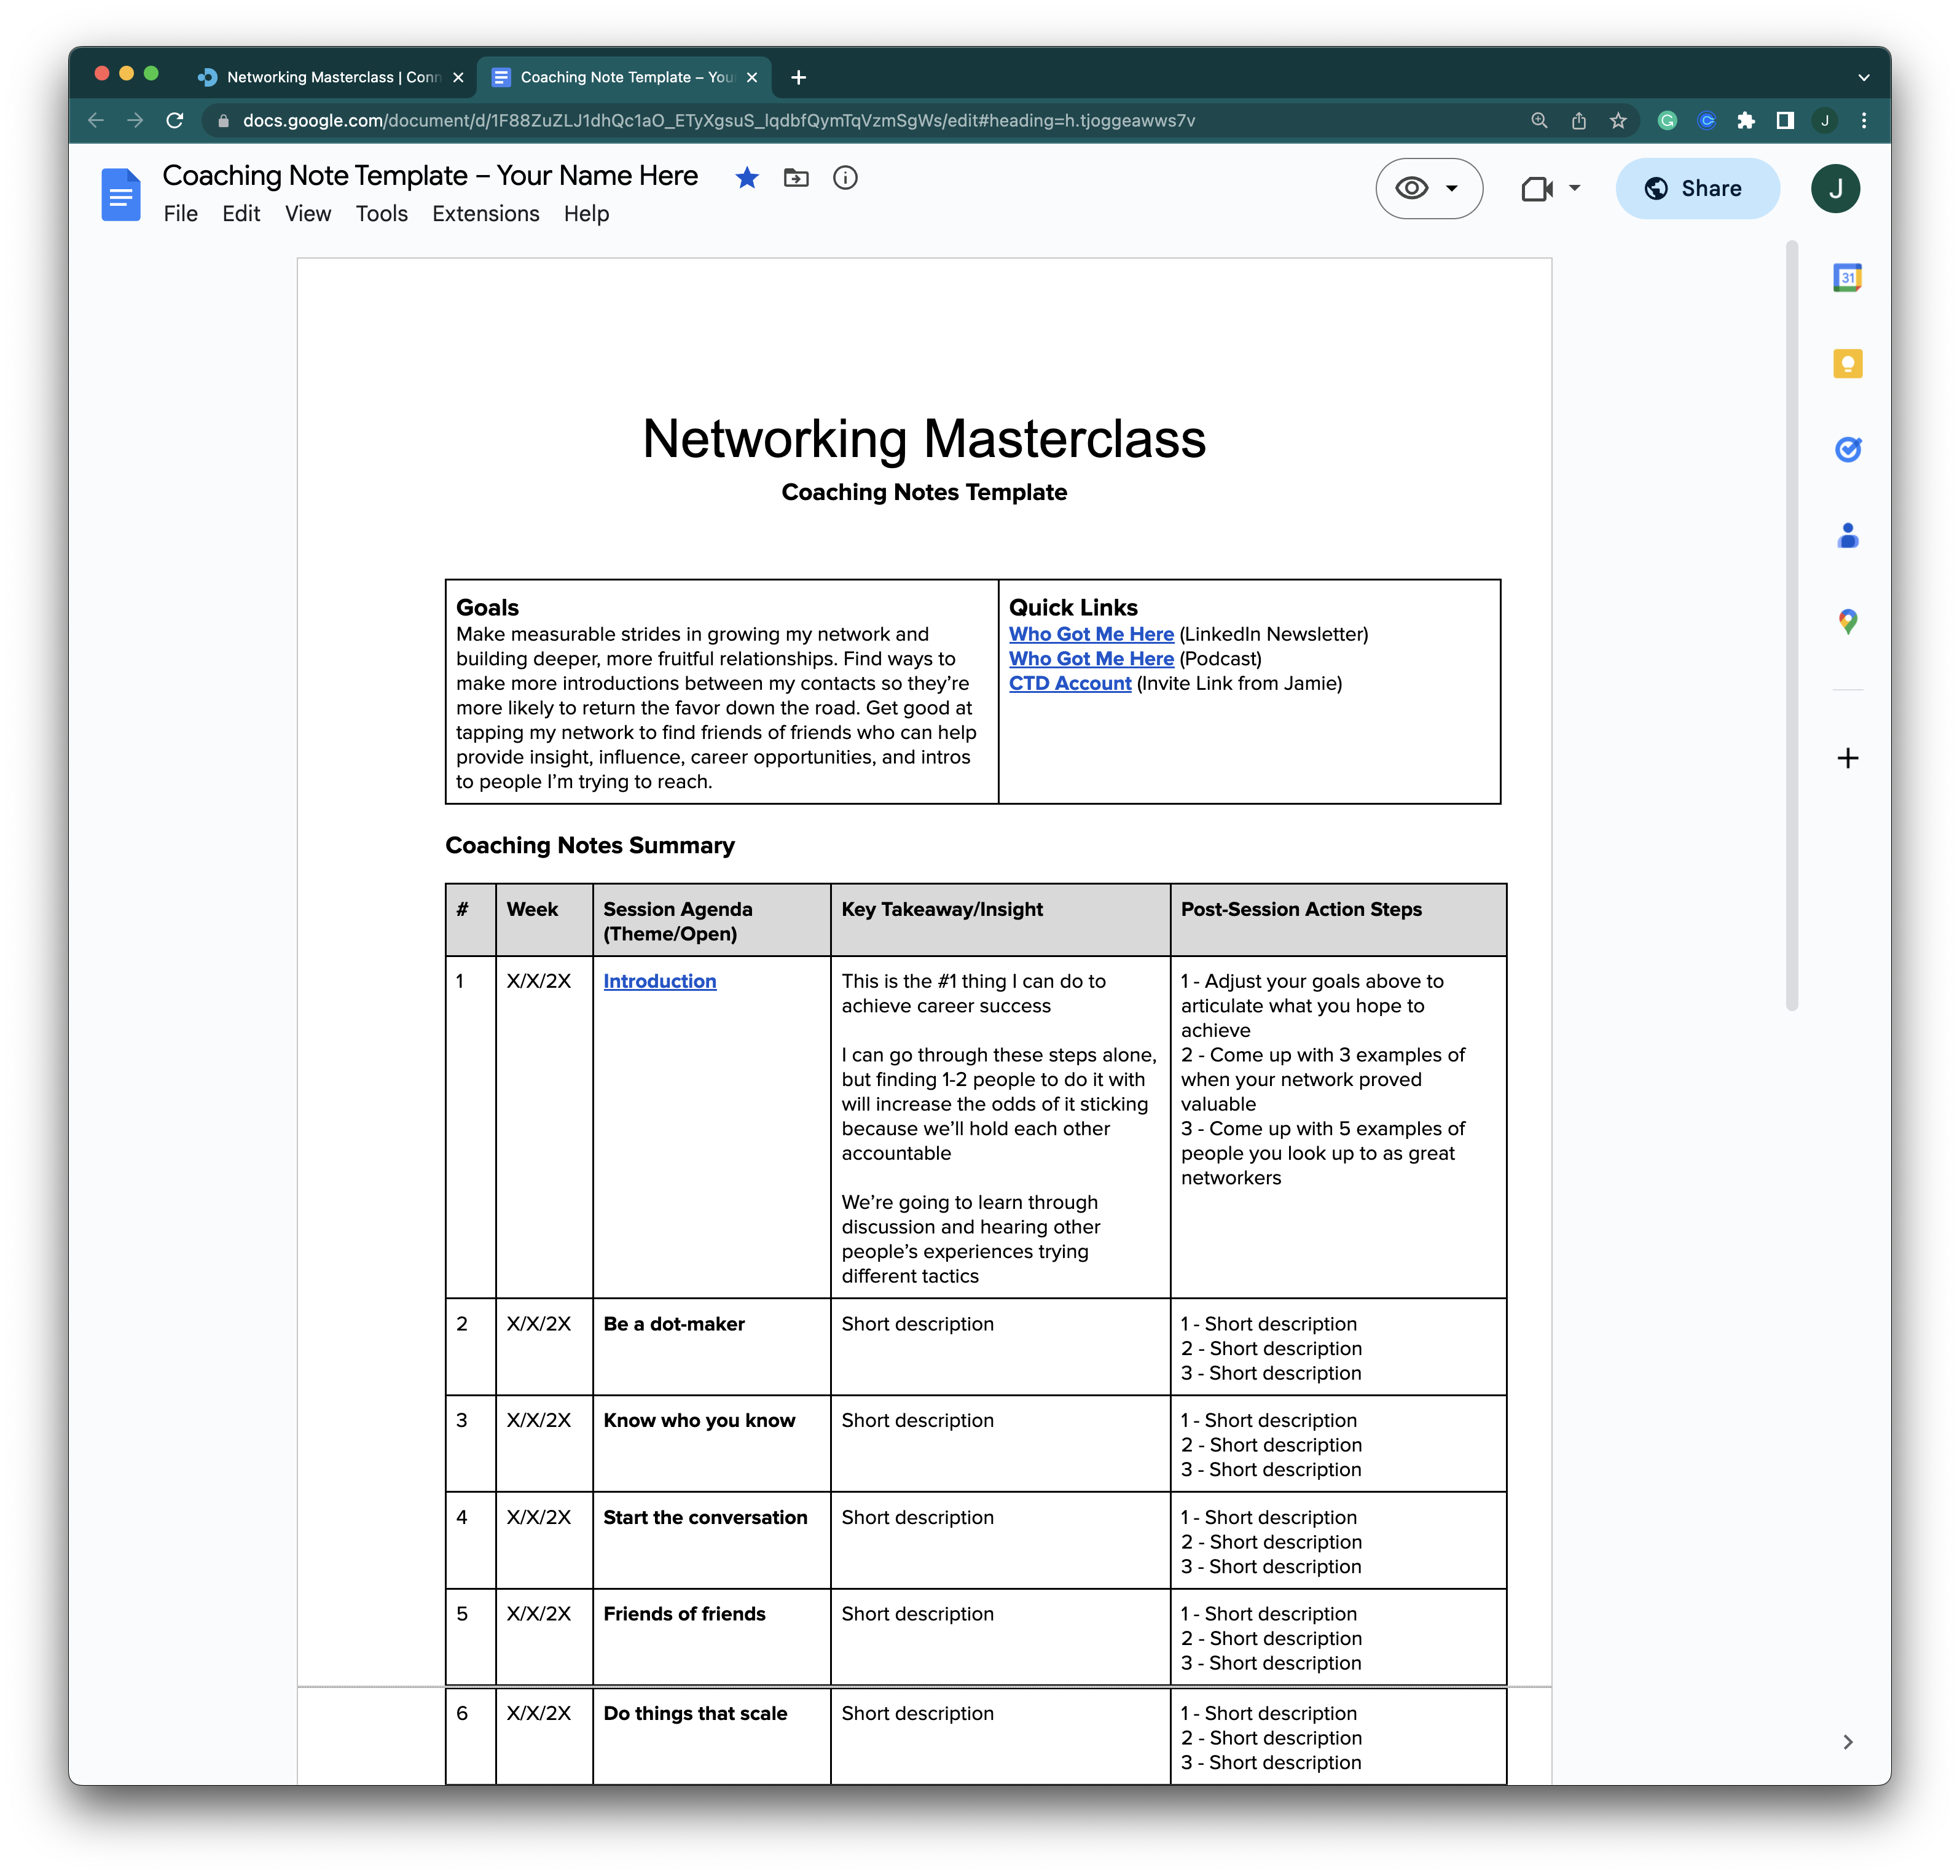Add more apps with the plus icon
1960x1876 pixels.
pyautogui.click(x=1848, y=758)
